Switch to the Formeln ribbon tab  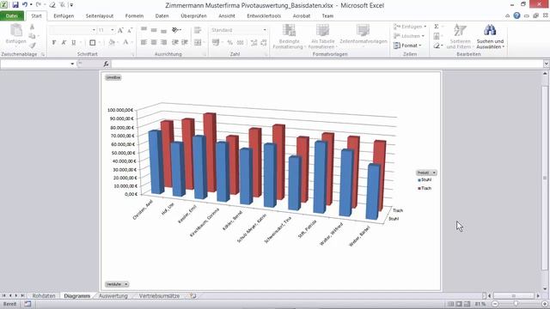[x=134, y=15]
